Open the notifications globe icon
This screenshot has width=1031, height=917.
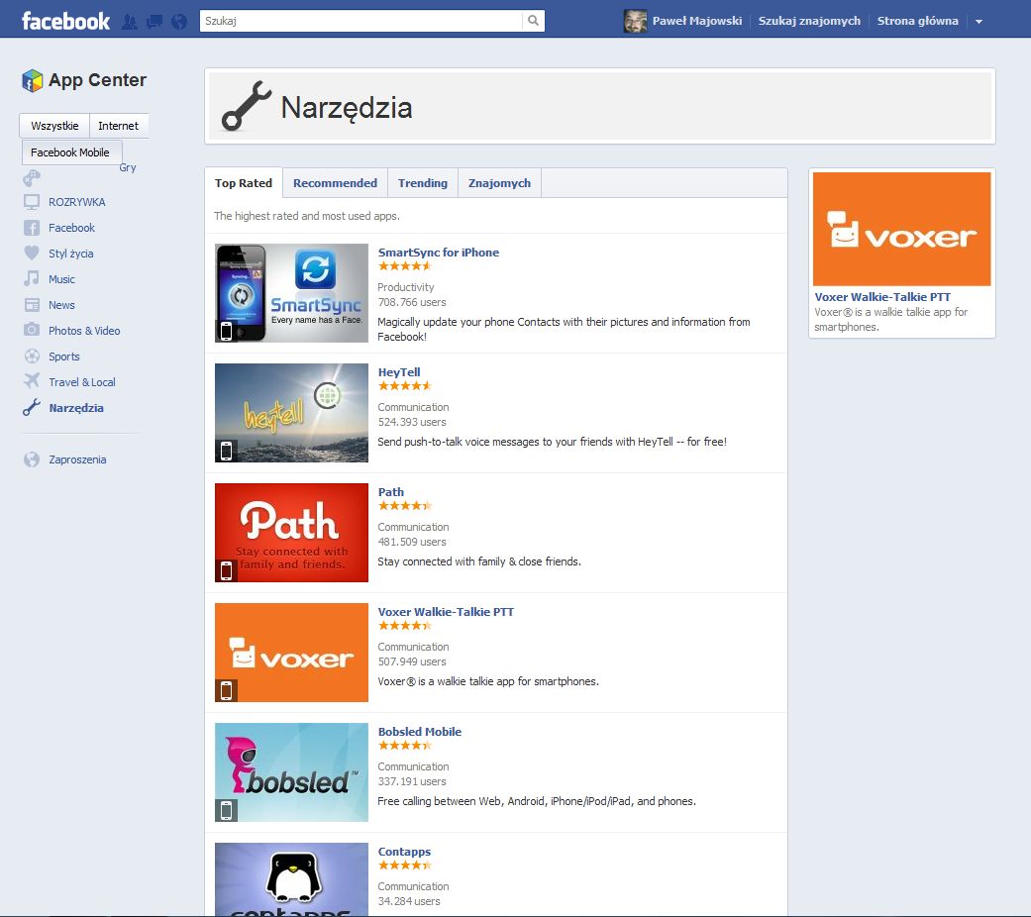pyautogui.click(x=178, y=21)
